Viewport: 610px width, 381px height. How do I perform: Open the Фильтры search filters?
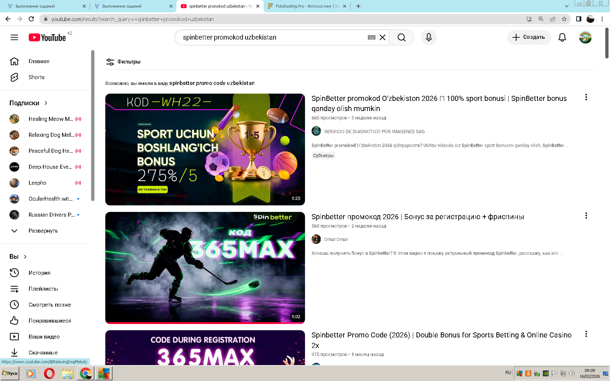coord(123,62)
